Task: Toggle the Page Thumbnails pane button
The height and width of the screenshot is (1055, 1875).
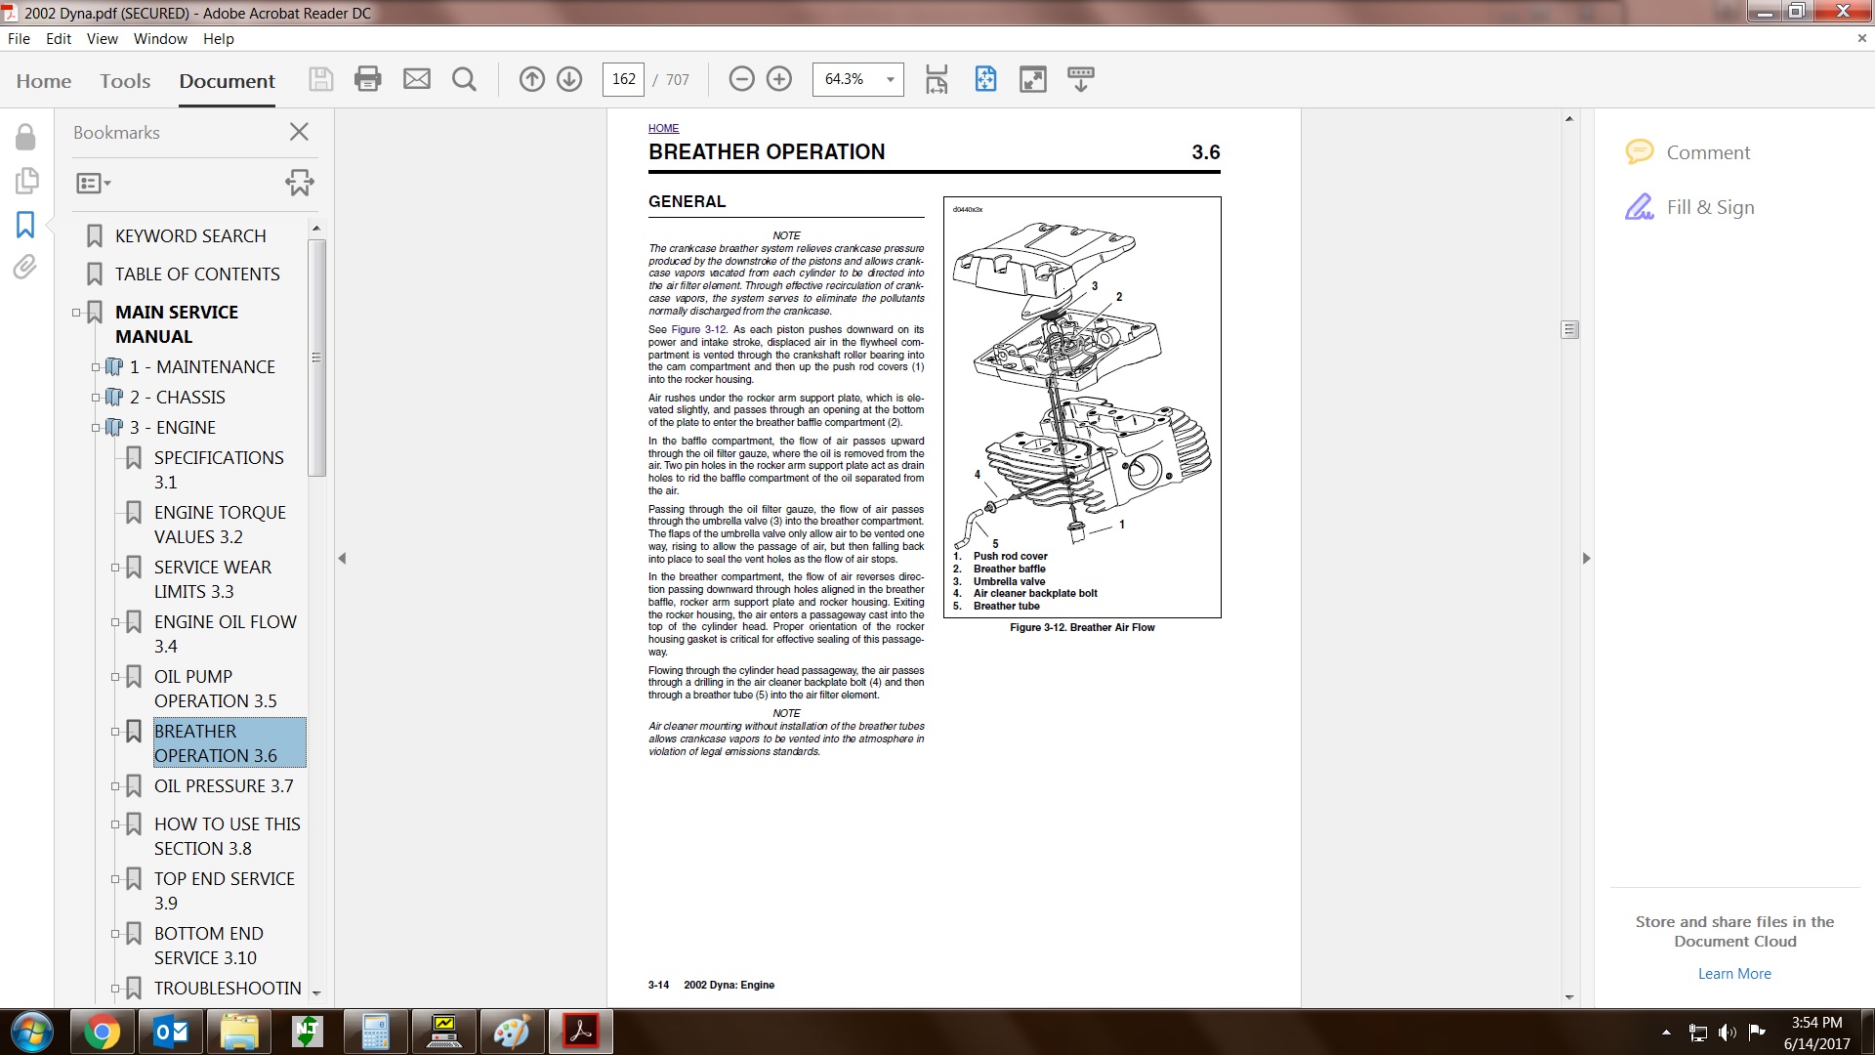Action: 25,181
